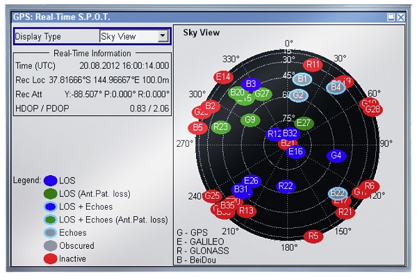Click the G25 inactive satellite marker
Viewport: 417px width, 278px height.
(212, 196)
